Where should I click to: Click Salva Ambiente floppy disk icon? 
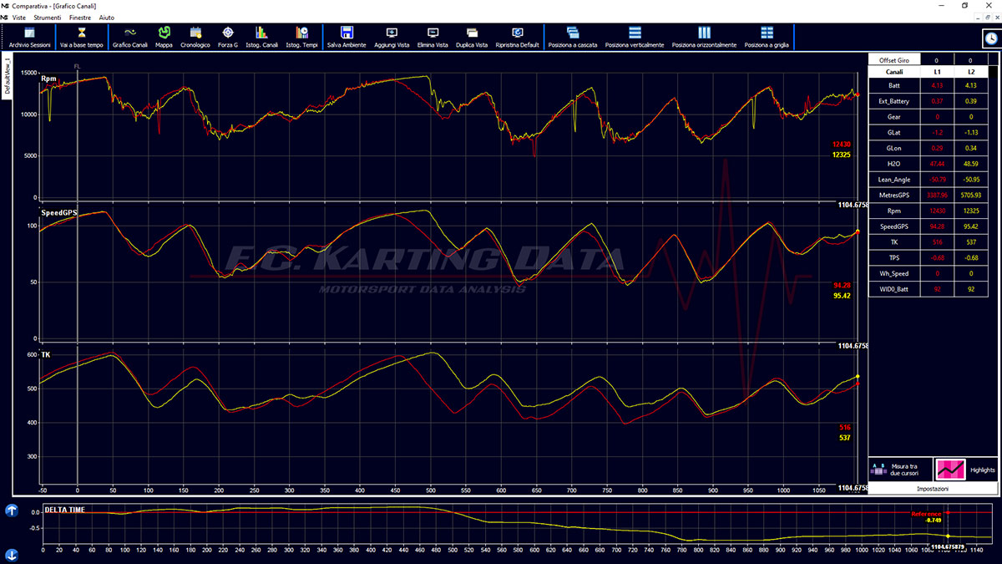pyautogui.click(x=346, y=36)
